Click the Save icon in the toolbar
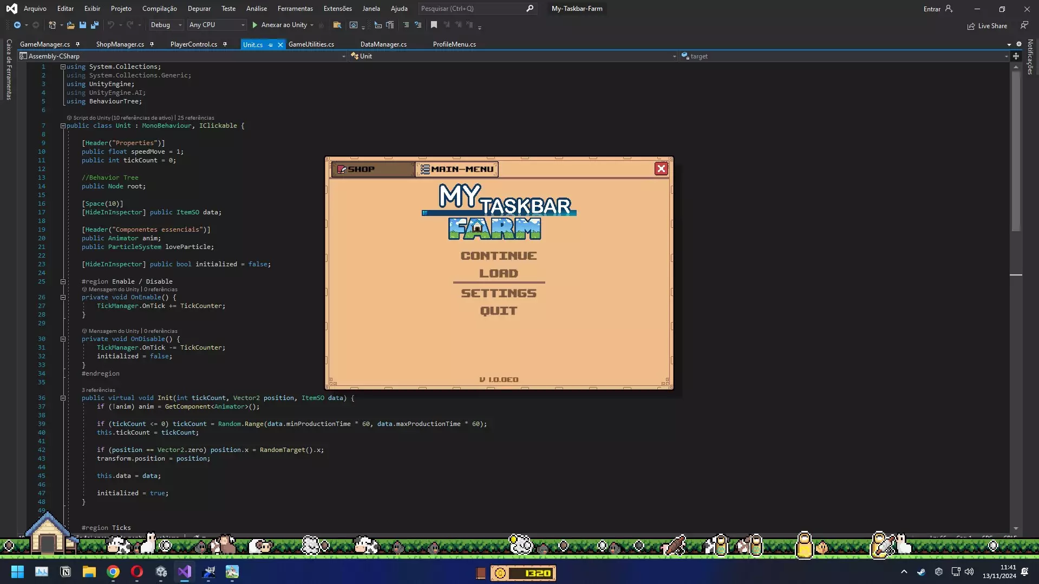This screenshot has width=1039, height=584. [x=82, y=25]
